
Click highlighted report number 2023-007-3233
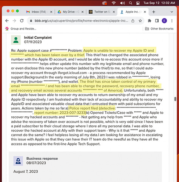click(60, 113)
